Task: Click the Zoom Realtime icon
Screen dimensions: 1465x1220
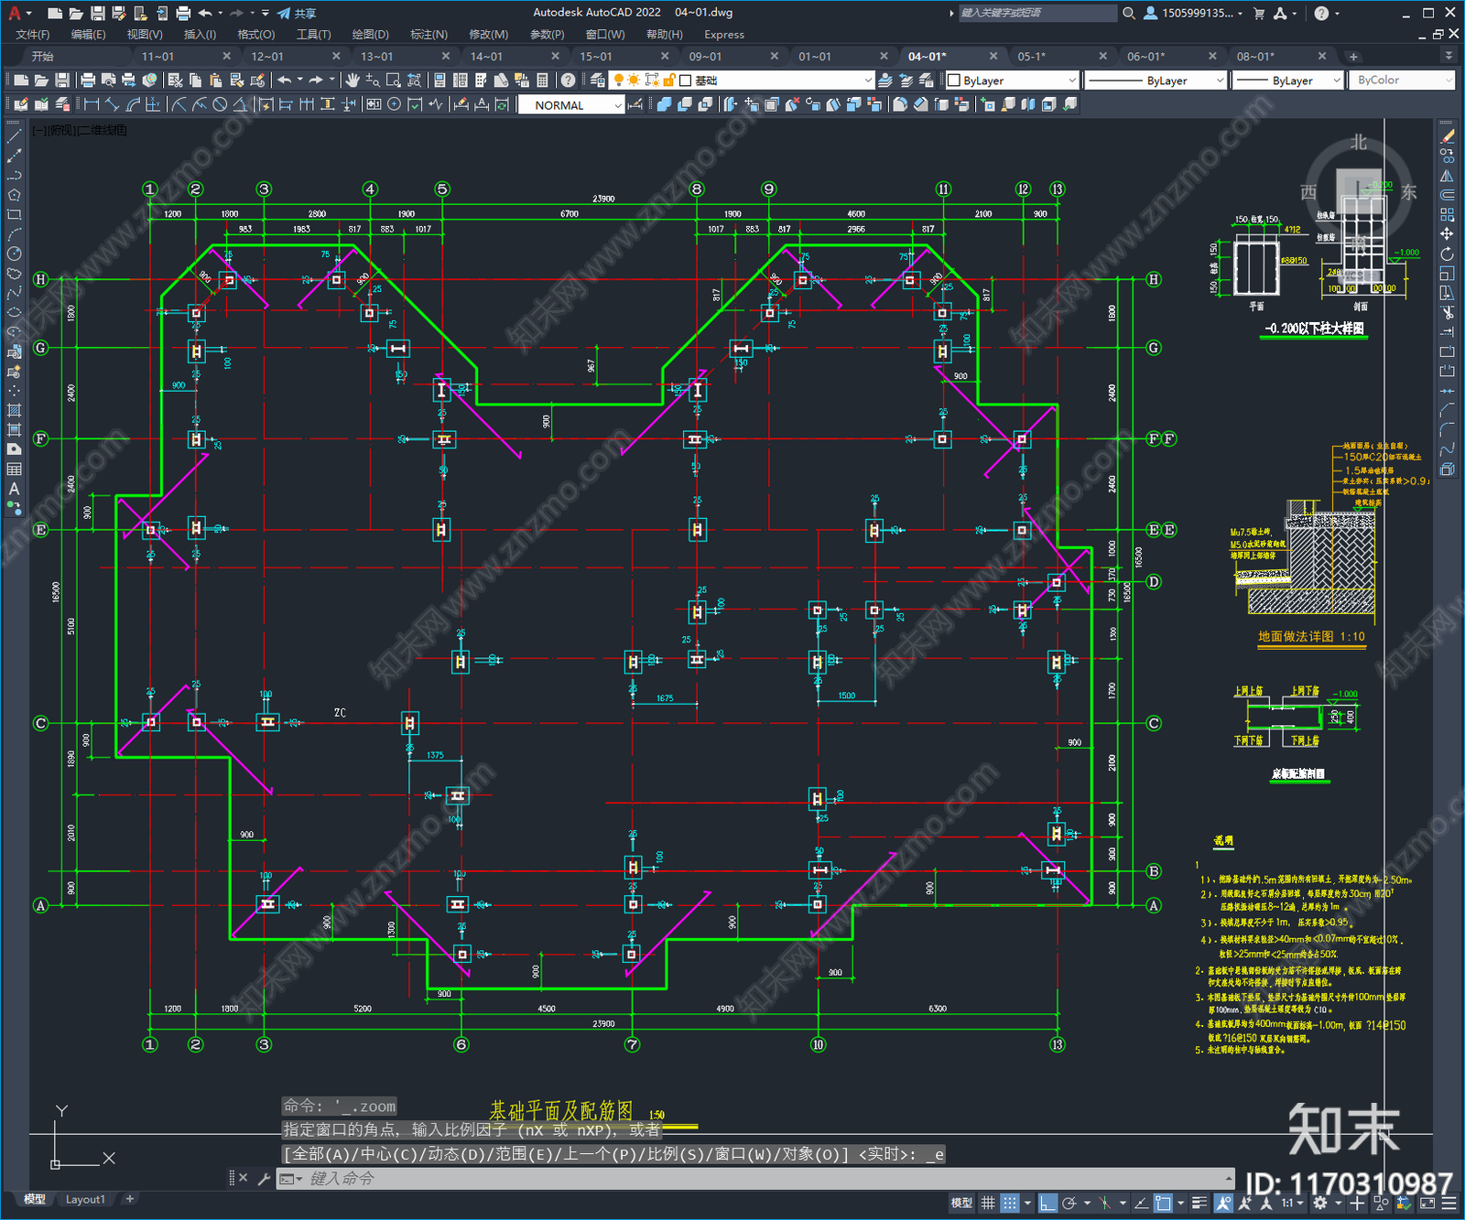Action: [373, 81]
